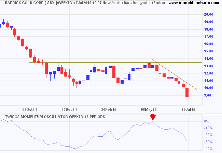Click the 0% oscillator axis label
The height and width of the screenshot is (153, 222).
[207, 121]
